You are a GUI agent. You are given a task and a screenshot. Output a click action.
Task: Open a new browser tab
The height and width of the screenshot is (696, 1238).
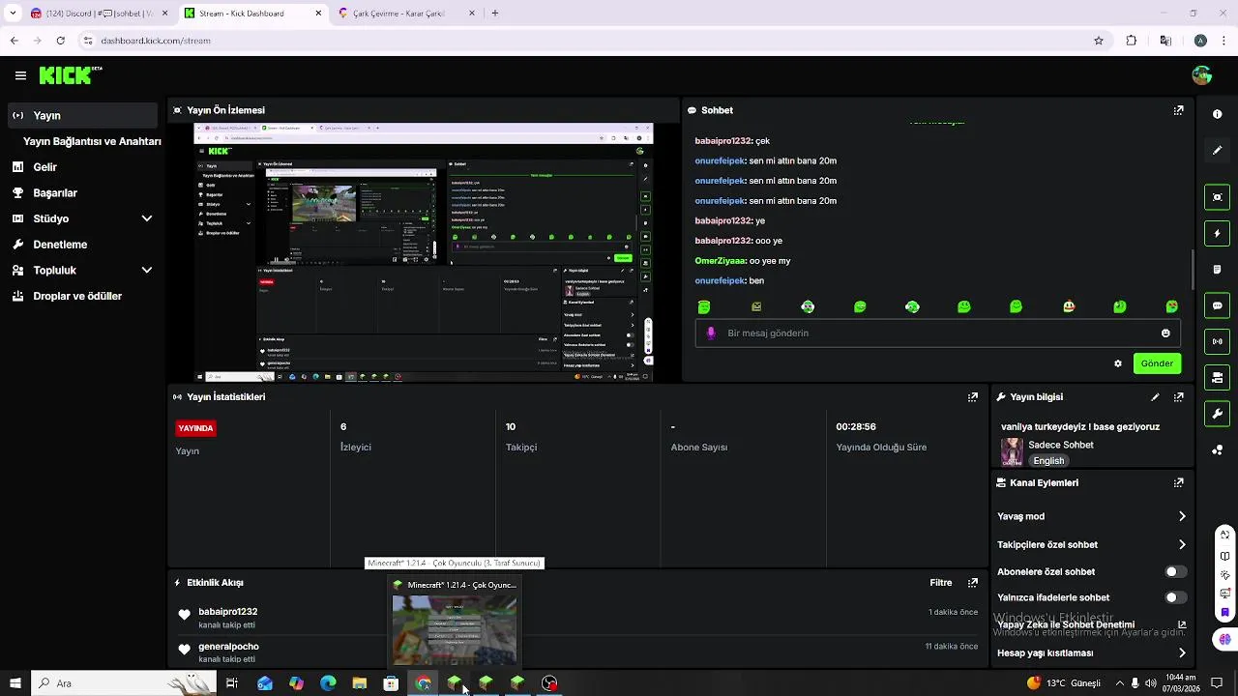pyautogui.click(x=495, y=14)
